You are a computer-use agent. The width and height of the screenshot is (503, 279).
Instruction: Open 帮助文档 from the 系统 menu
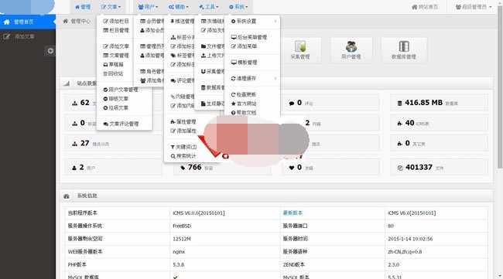point(244,113)
